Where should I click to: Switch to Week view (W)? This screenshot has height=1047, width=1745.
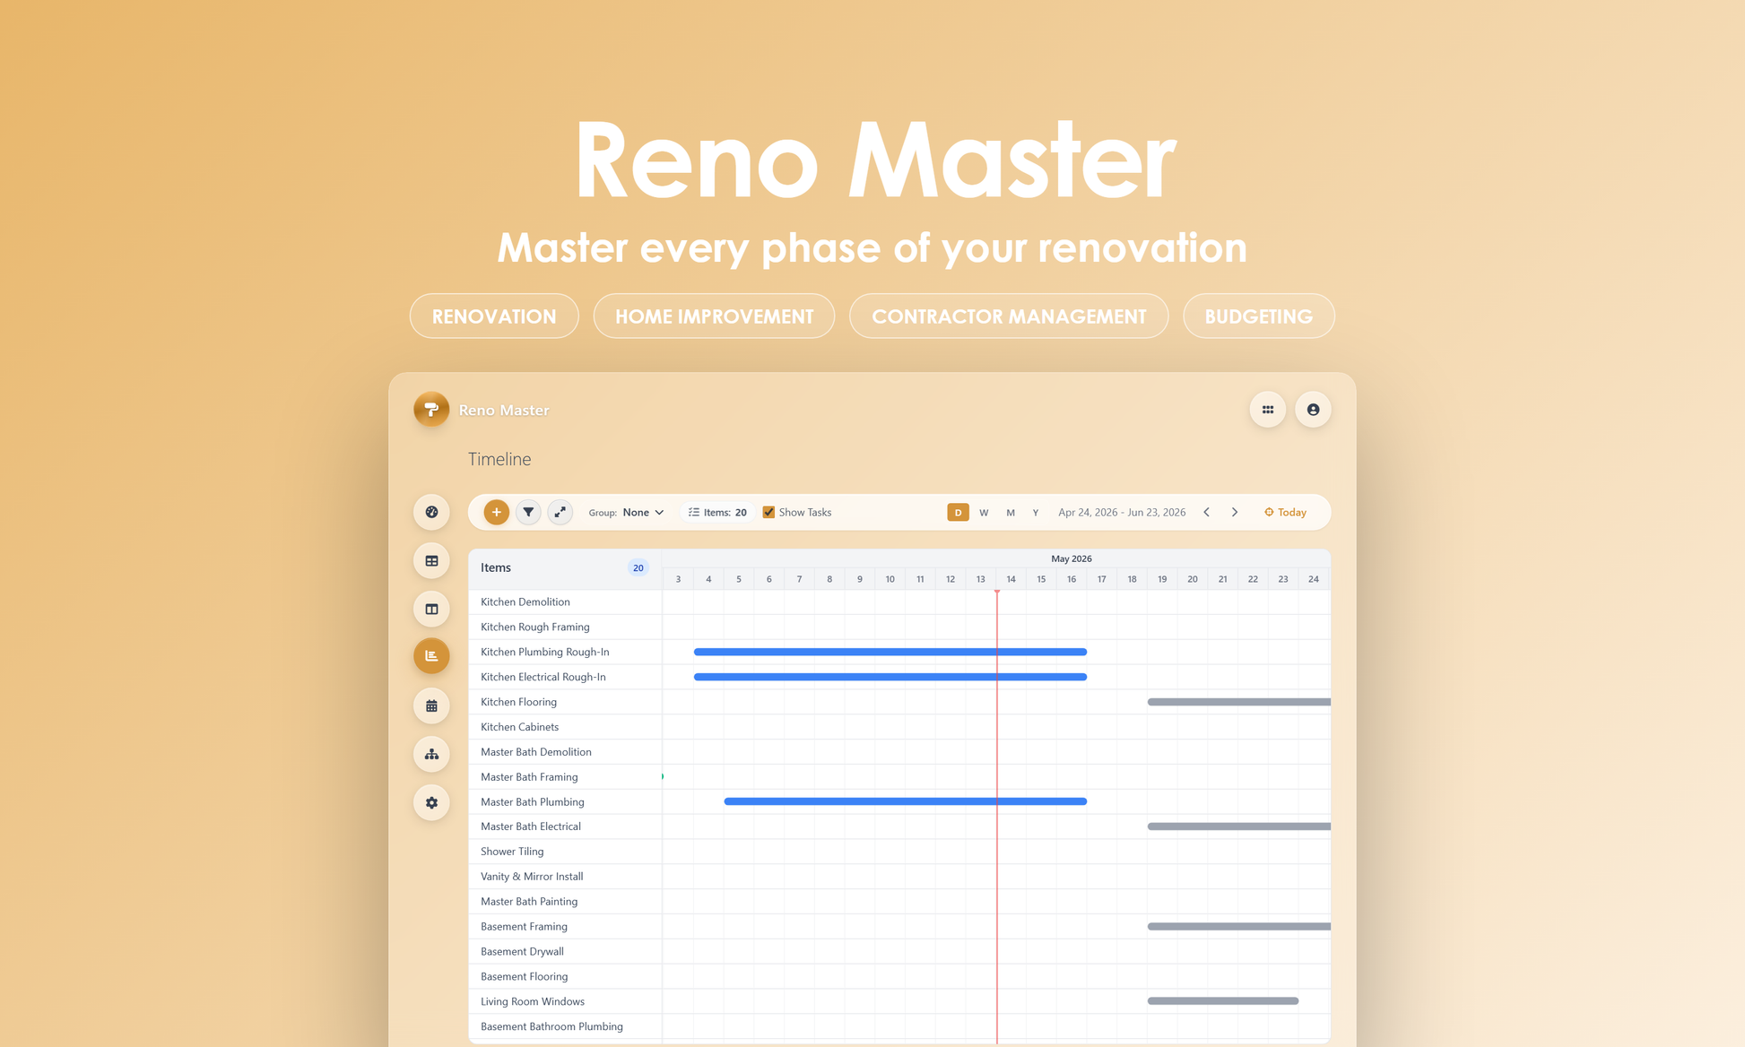click(984, 513)
